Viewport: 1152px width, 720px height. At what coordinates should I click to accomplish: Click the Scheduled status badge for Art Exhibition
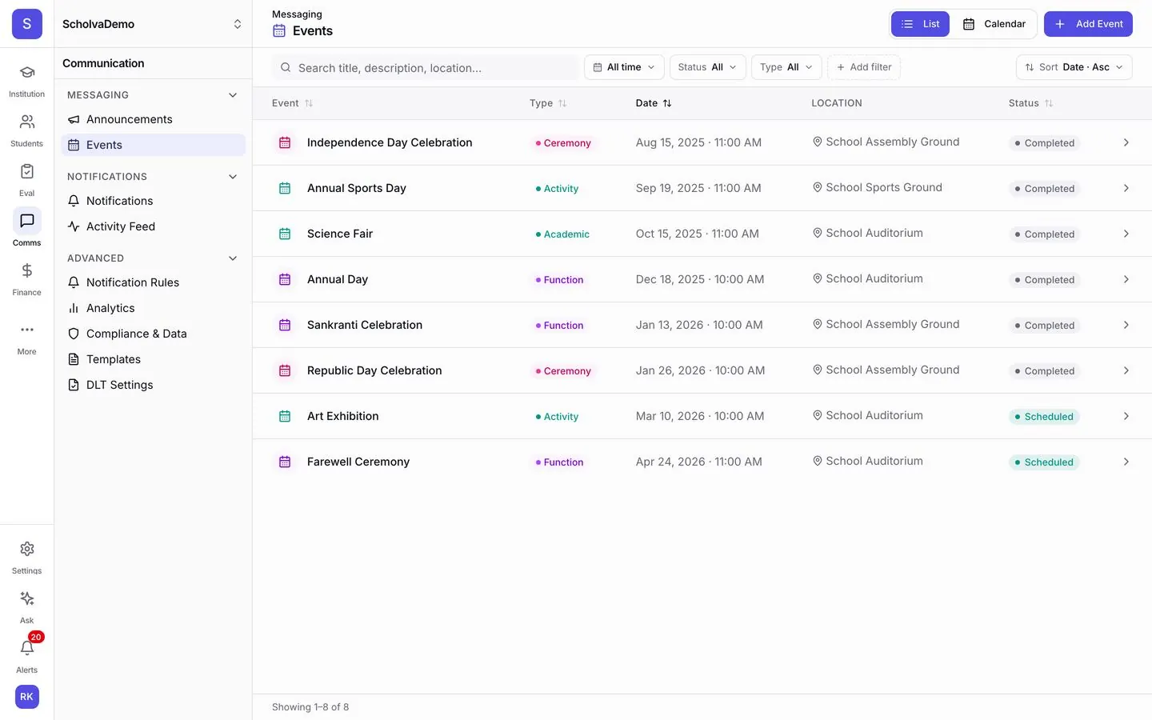coord(1043,417)
